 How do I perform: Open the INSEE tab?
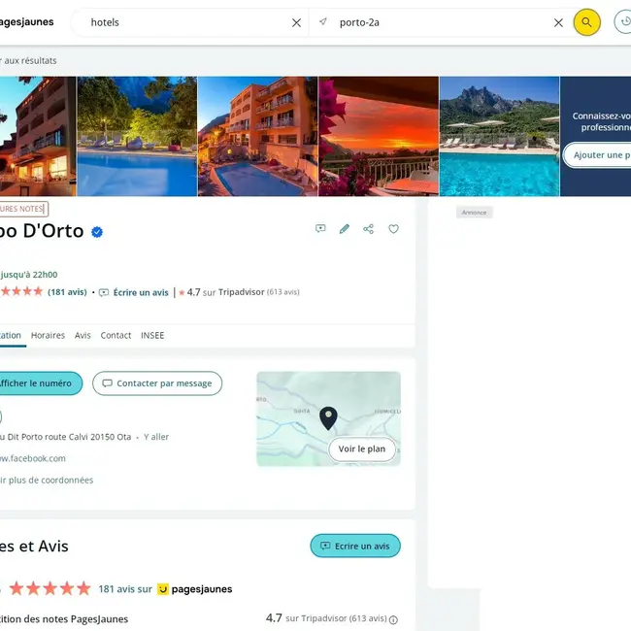click(152, 335)
